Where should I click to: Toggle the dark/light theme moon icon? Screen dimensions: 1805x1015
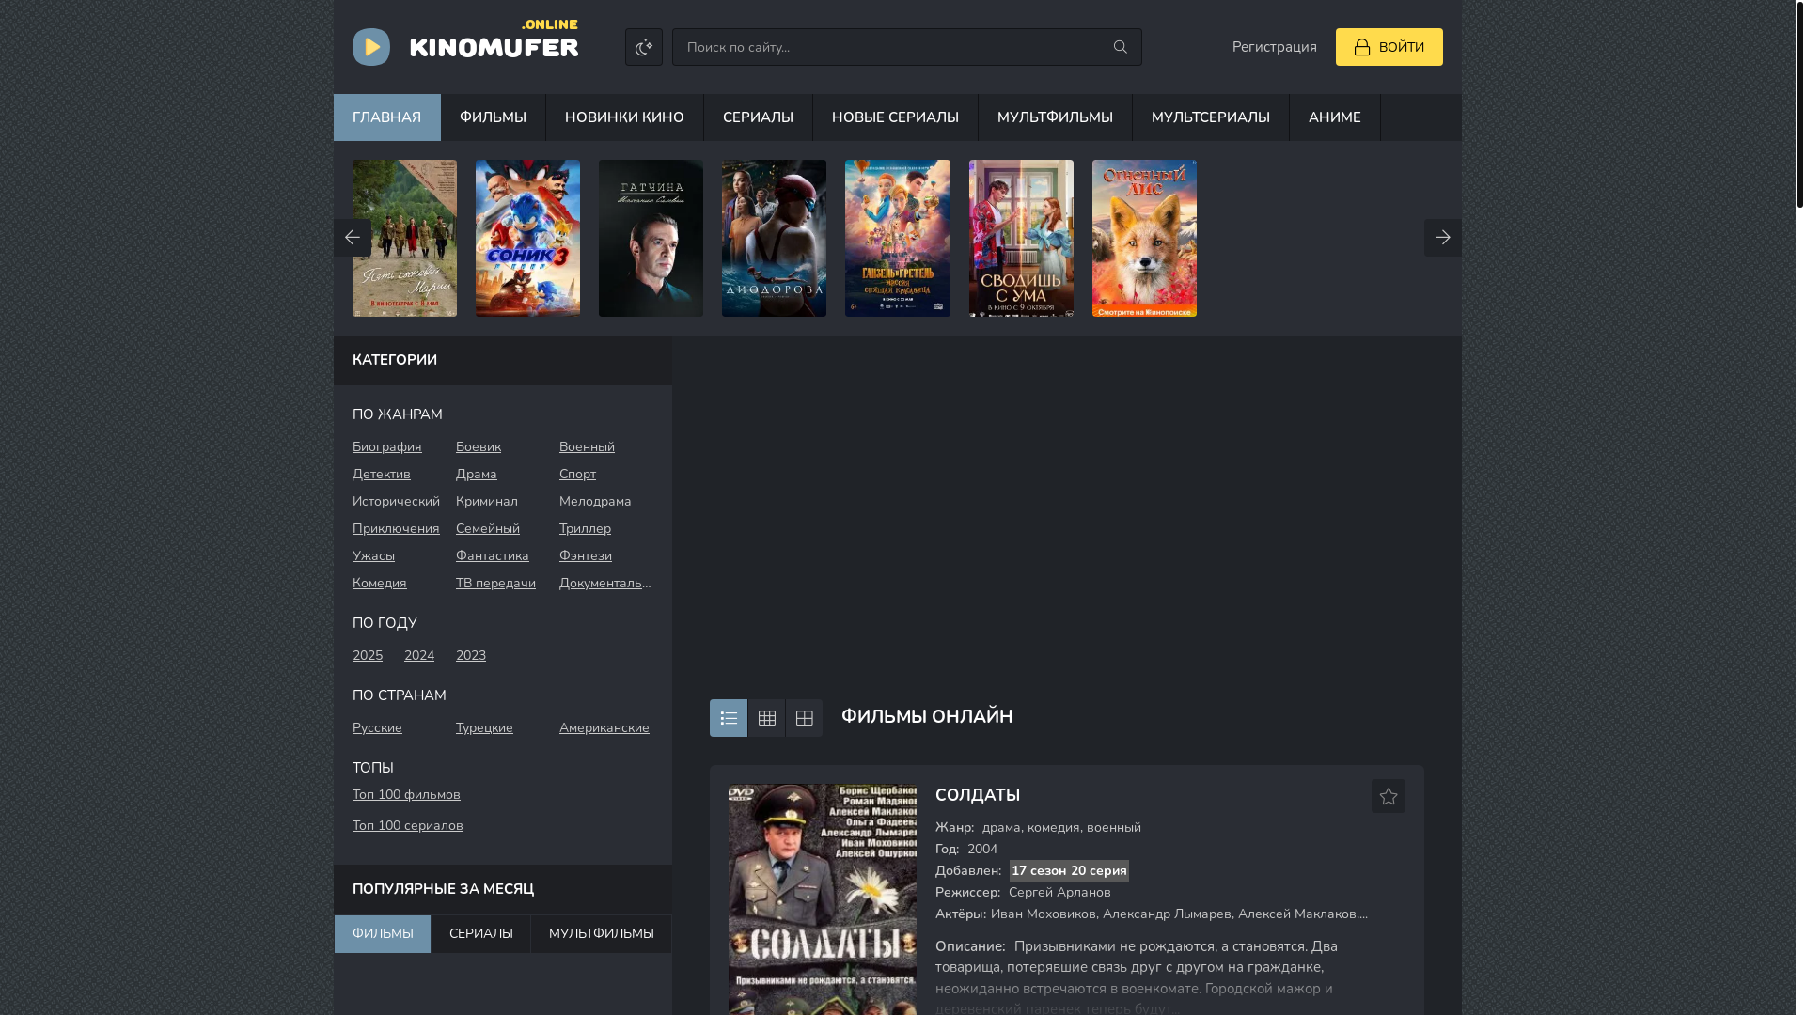[644, 47]
